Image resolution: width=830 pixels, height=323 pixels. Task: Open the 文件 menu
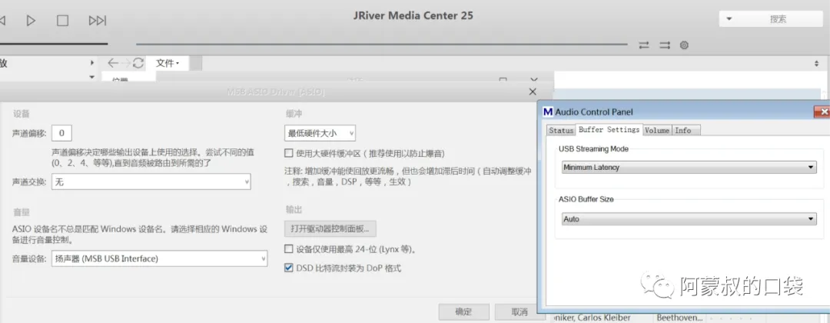click(x=168, y=63)
